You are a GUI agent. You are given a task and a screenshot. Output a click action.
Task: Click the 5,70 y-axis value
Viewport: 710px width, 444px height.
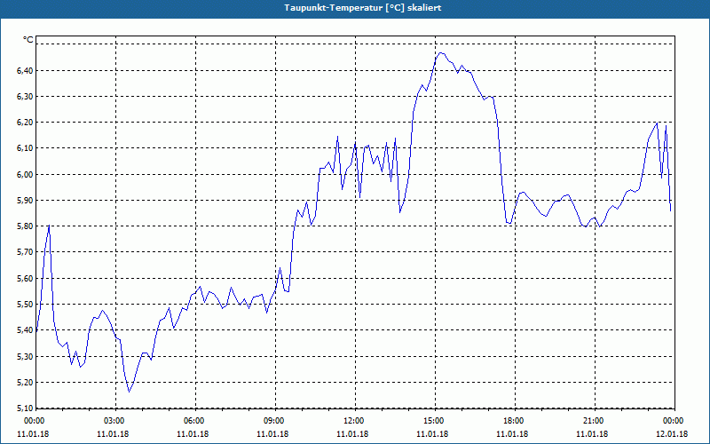point(26,252)
